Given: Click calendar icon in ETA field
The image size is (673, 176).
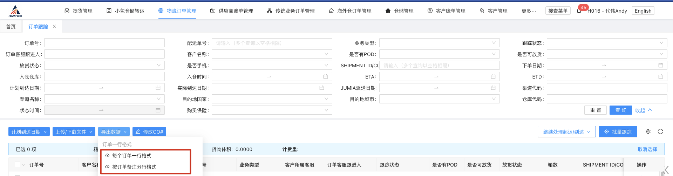Looking at the screenshot, I should click(x=493, y=77).
